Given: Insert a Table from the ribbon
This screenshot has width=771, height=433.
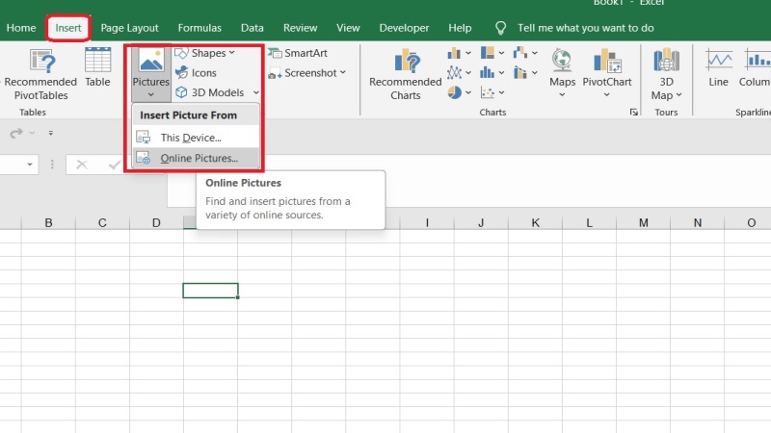Looking at the screenshot, I should (x=97, y=67).
